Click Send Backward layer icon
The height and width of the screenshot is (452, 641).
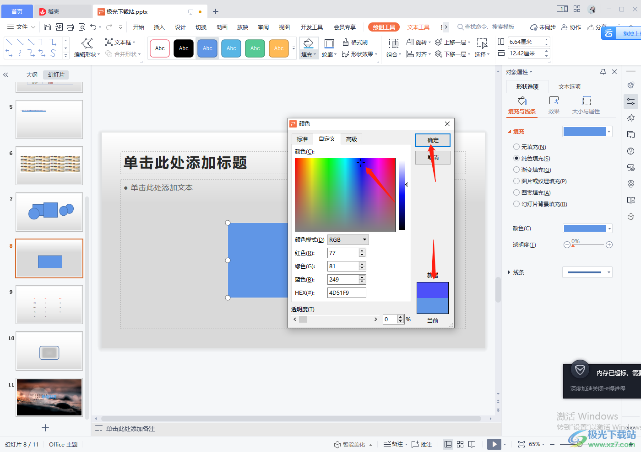click(x=439, y=54)
